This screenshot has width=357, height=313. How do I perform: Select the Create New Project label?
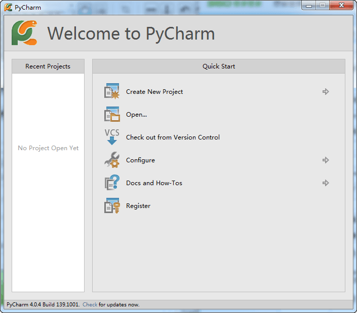[154, 92]
